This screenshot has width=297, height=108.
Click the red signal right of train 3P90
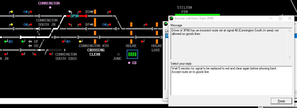click(80, 12)
